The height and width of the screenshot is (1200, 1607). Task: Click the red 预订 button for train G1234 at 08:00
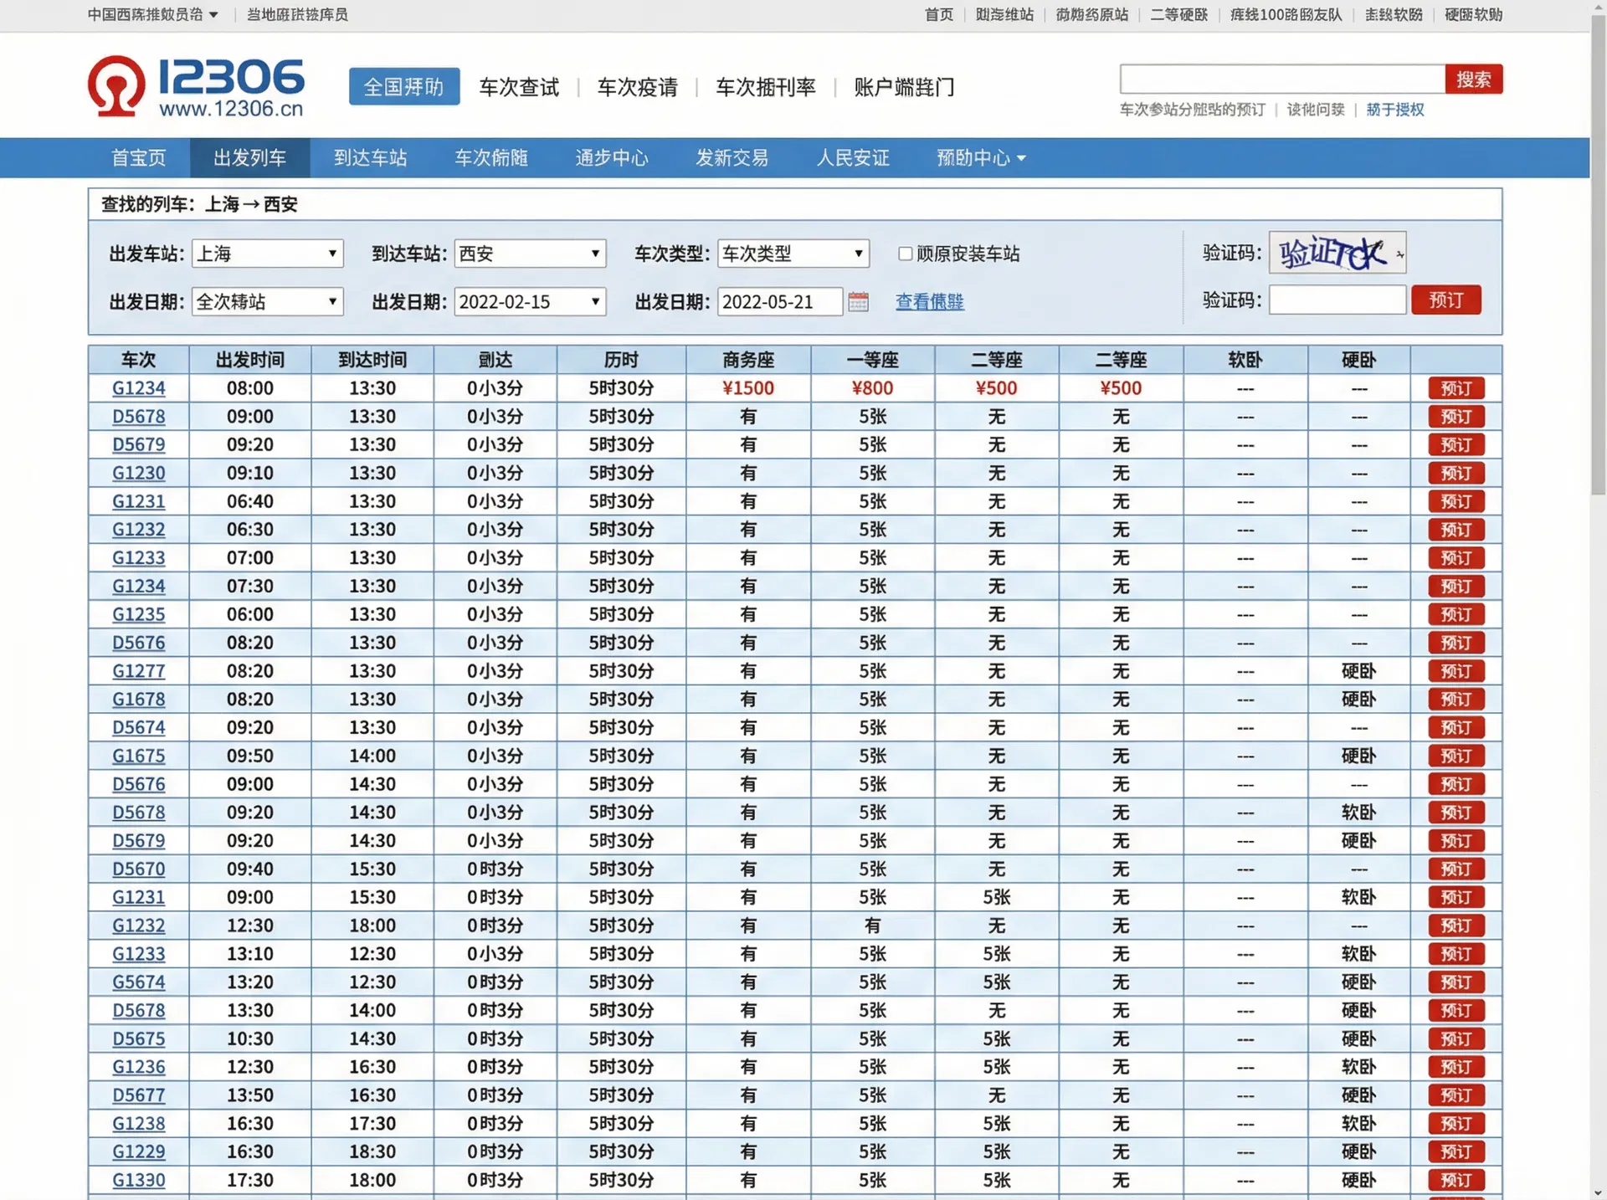1456,388
